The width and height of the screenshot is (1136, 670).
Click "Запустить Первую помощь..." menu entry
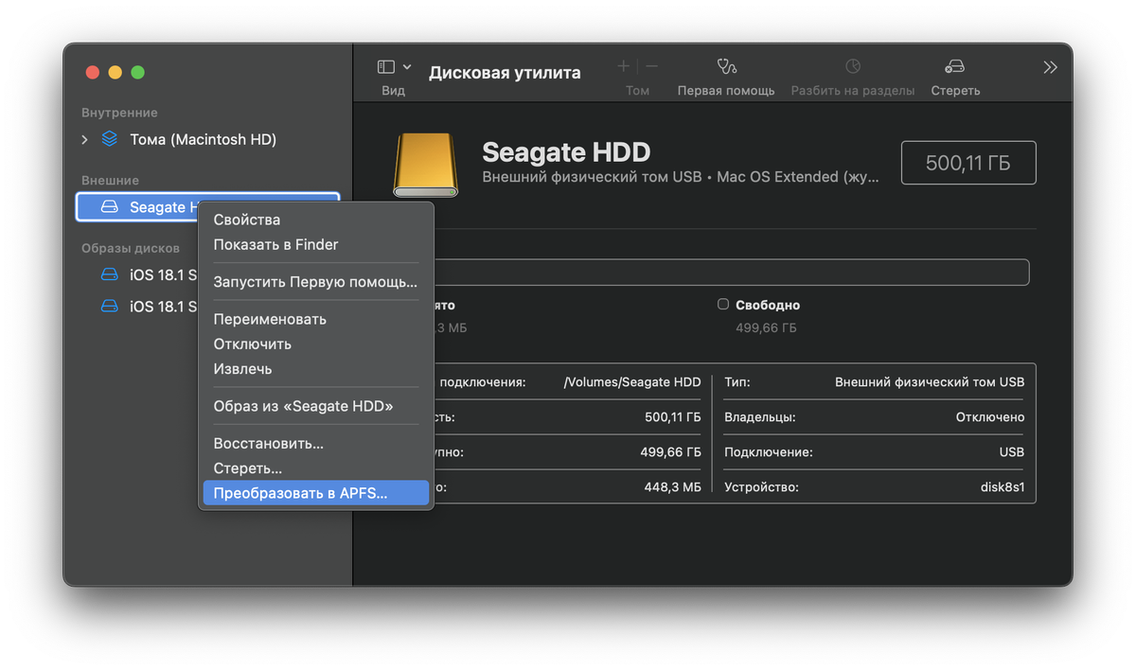315,282
